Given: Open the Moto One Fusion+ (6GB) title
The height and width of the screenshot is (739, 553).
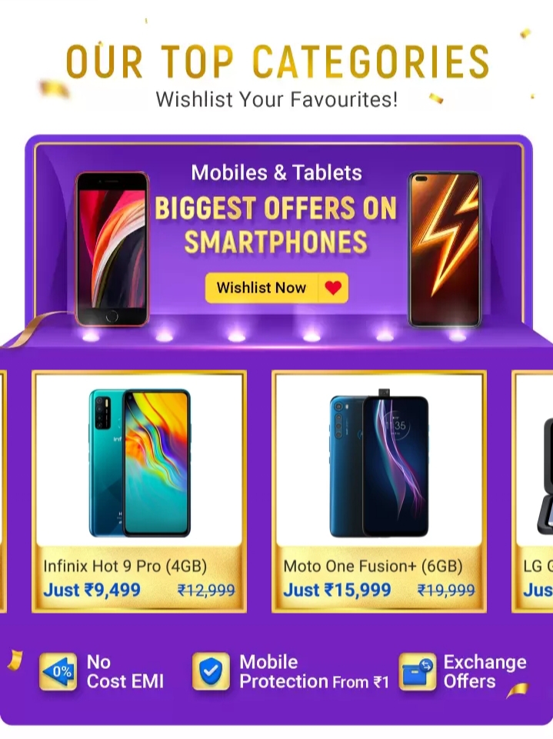Looking at the screenshot, I should [x=373, y=566].
